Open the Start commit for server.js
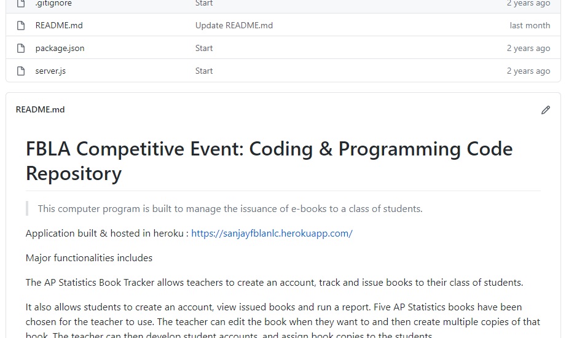The height and width of the screenshot is (338, 566). pyautogui.click(x=204, y=71)
